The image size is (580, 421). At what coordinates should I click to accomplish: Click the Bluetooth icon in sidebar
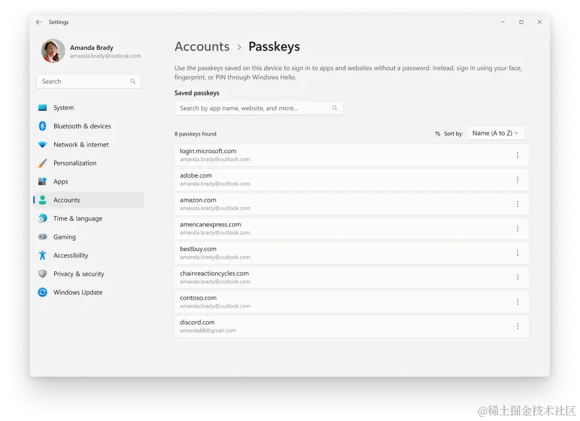point(42,126)
